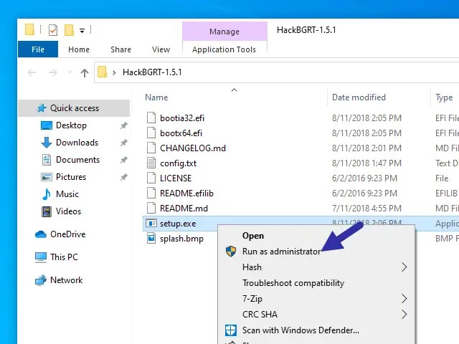Image resolution: width=459 pixels, height=344 pixels.
Task: Select Quick access in navigation pane
Action: coord(74,108)
